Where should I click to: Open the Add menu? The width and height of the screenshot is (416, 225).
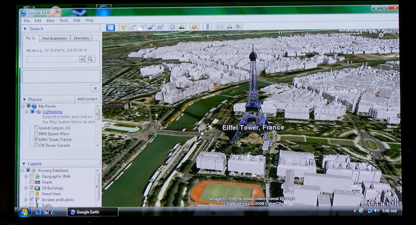point(76,20)
